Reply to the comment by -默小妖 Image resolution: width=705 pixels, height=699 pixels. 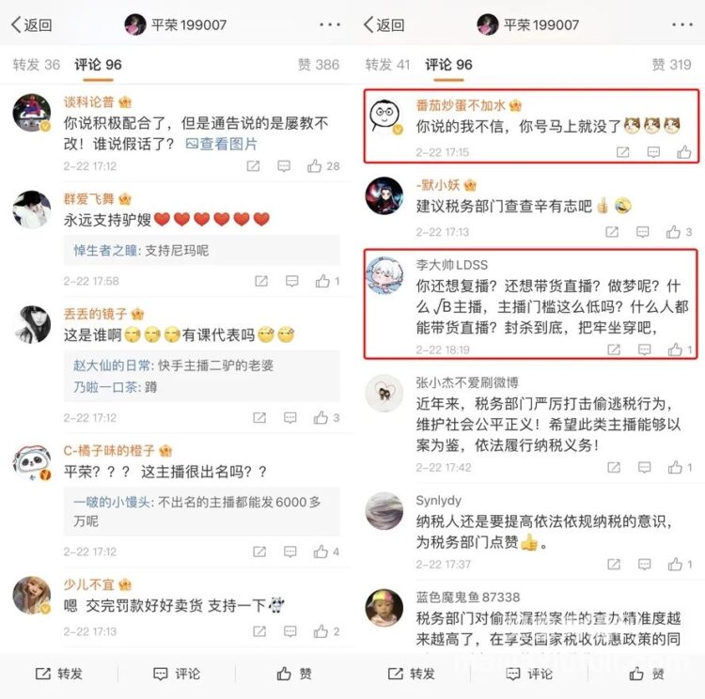643,232
